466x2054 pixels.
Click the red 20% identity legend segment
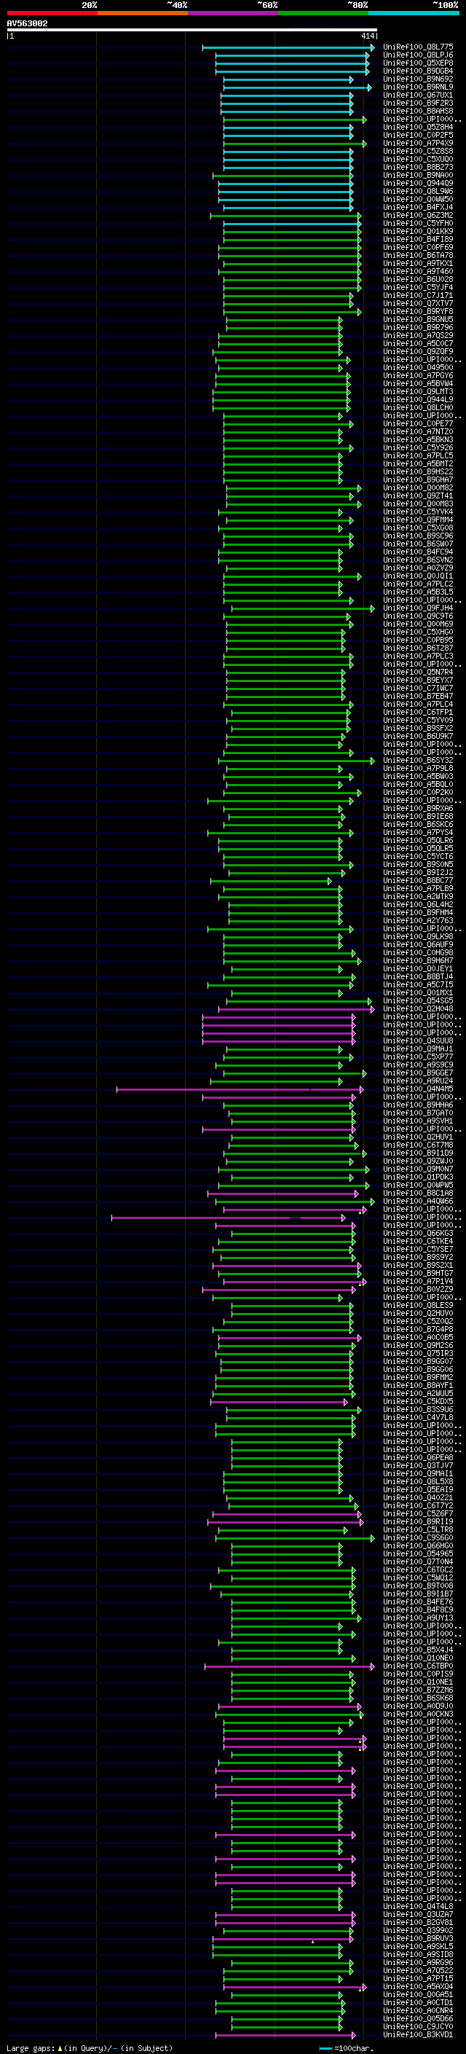click(x=52, y=13)
